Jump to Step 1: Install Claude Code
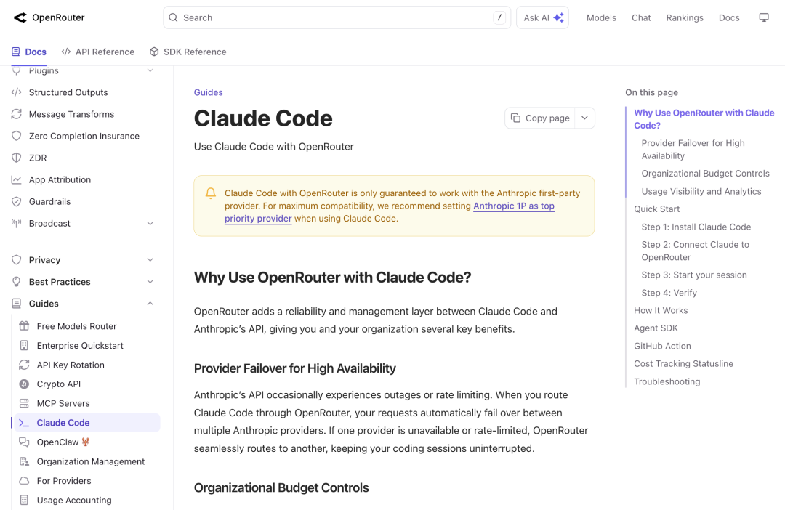This screenshot has height=510, width=785. coord(696,227)
